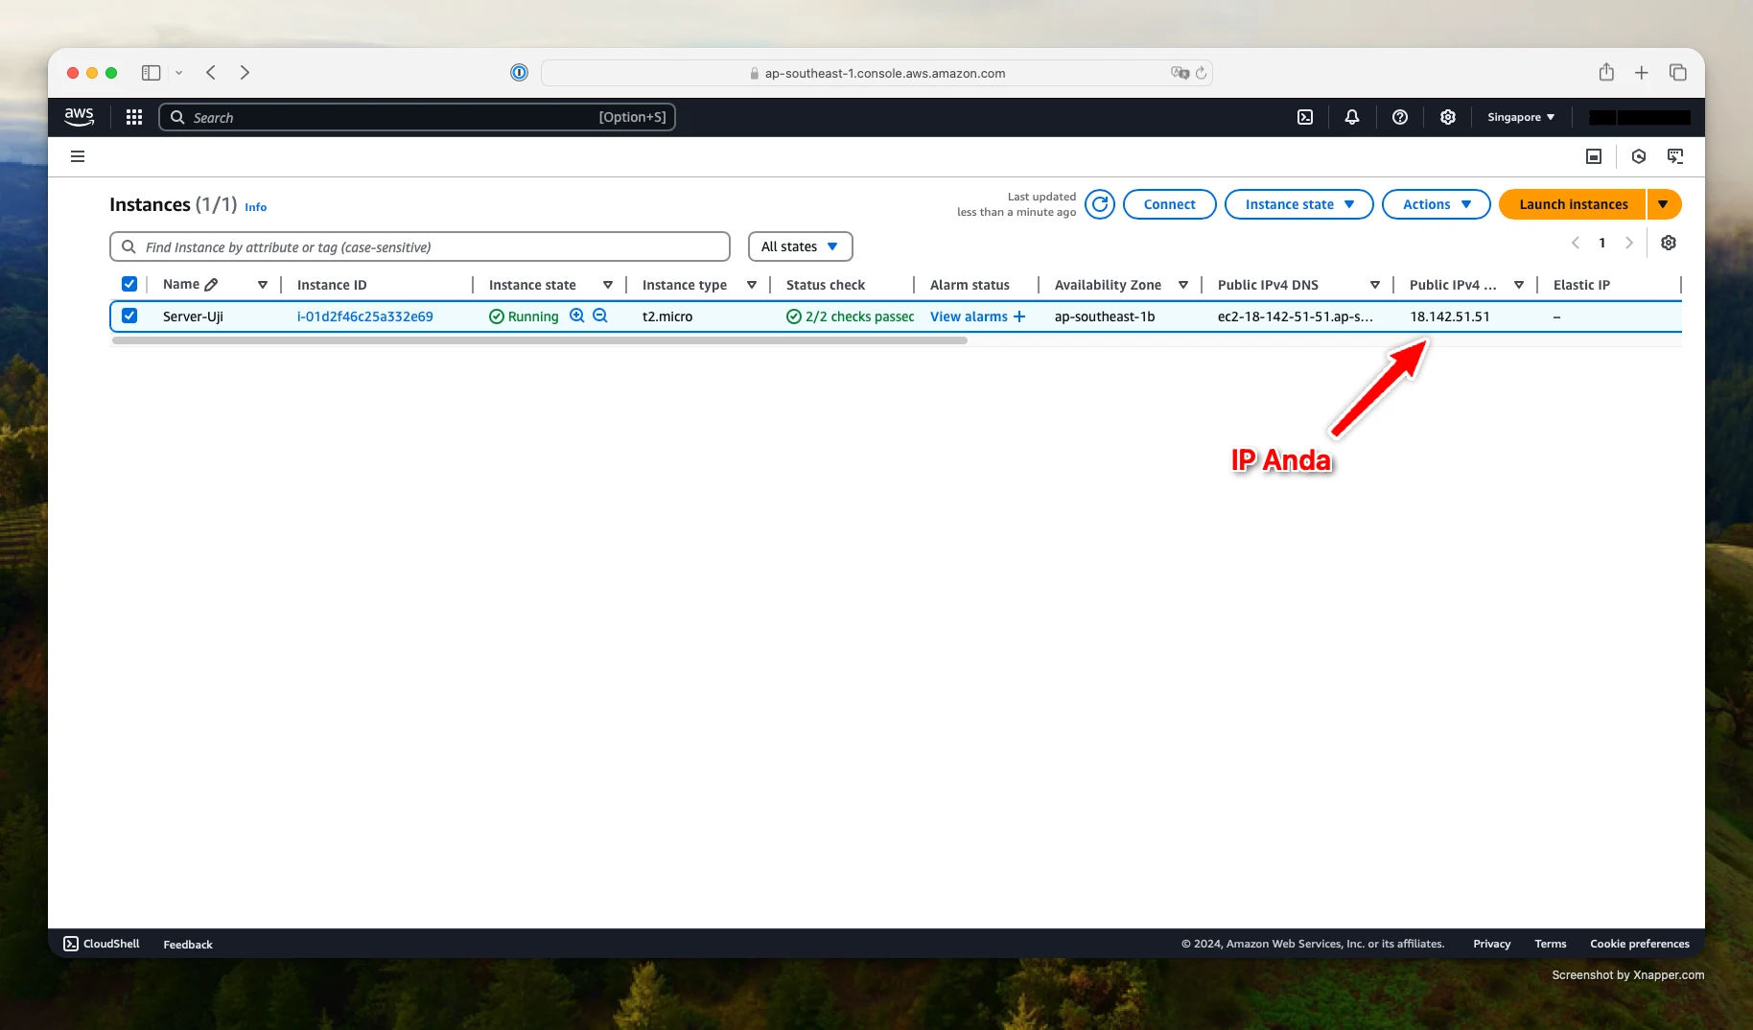Click the password manager extension icon
Viewport: 1753px width, 1030px height.
[x=519, y=73]
